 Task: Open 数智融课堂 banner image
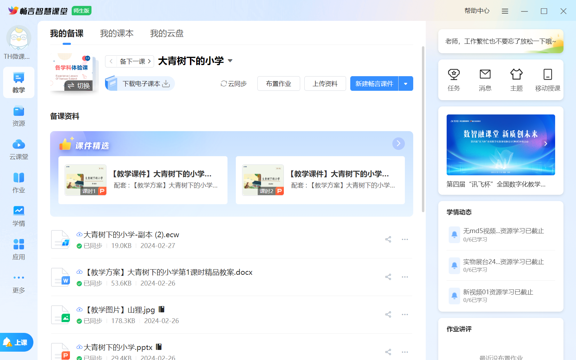[x=501, y=145]
